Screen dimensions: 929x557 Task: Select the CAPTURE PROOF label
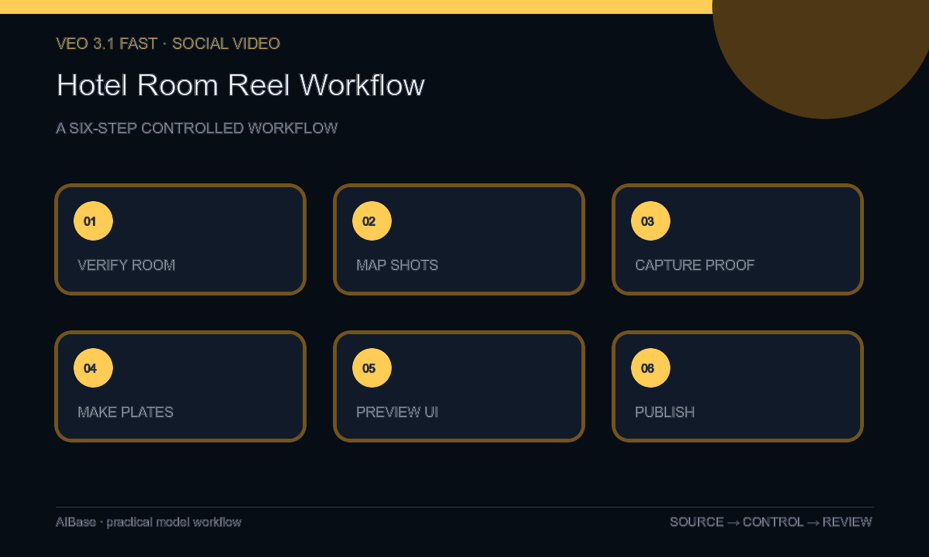694,265
